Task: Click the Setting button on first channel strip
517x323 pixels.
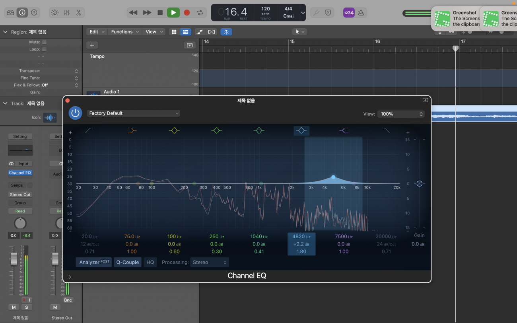Action: 20,136
